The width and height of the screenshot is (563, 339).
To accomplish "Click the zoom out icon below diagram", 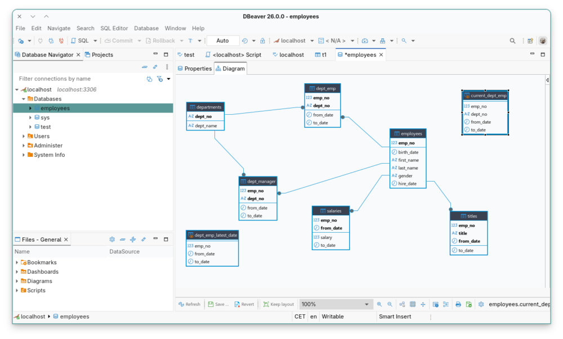I will coord(390,304).
